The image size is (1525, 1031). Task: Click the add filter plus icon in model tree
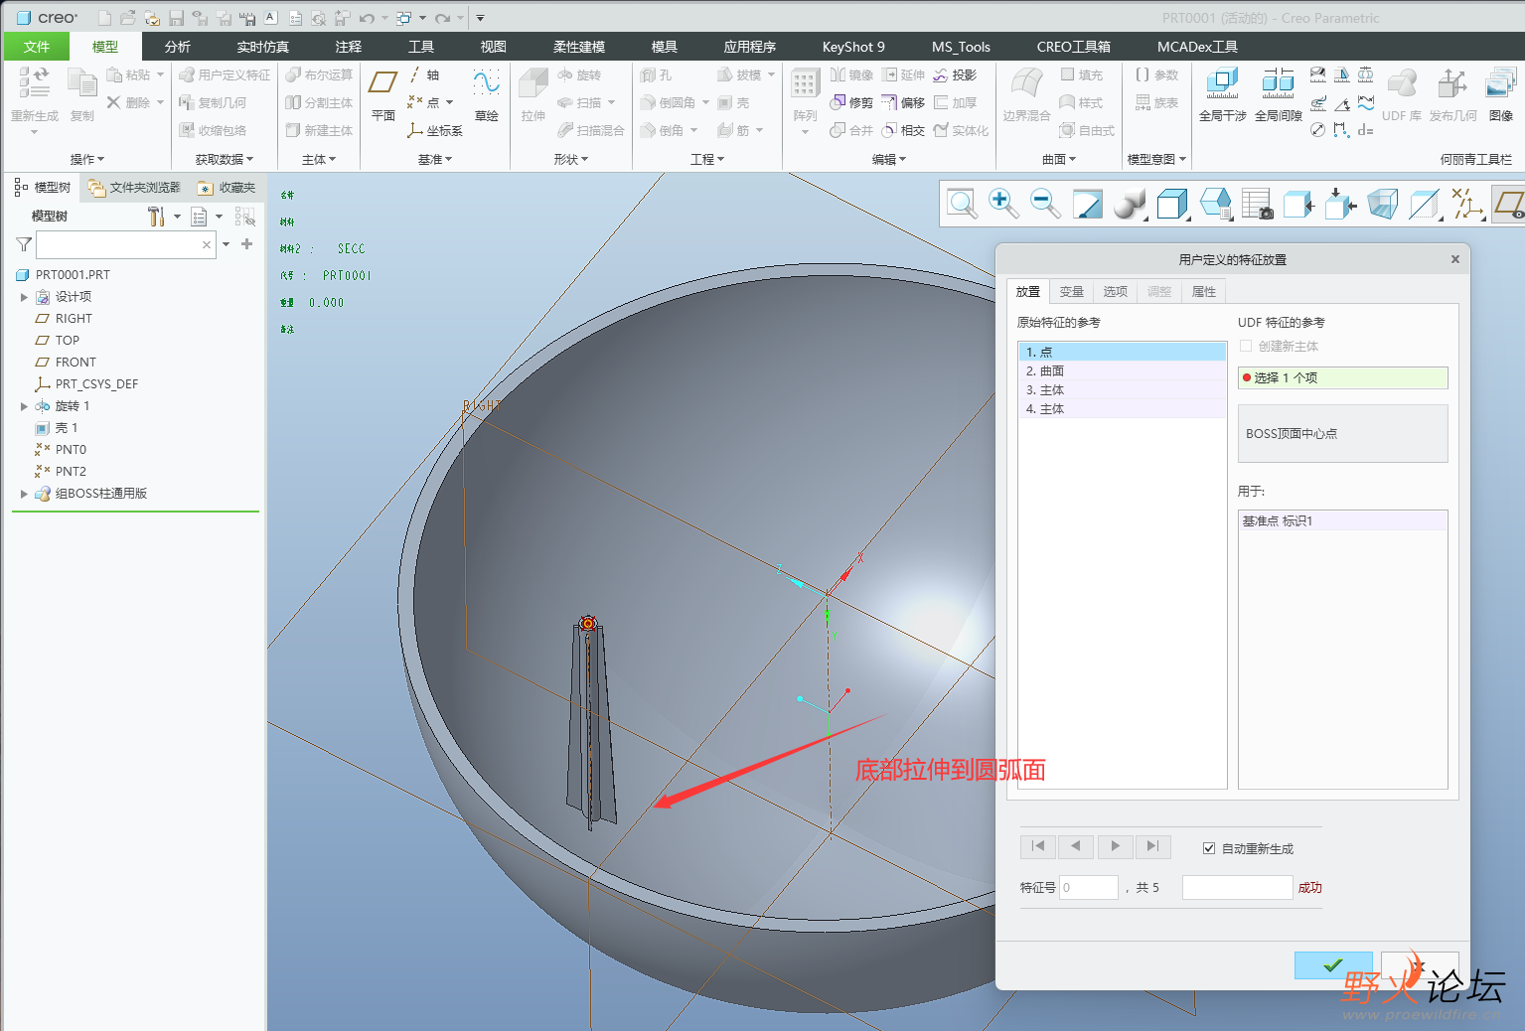coord(246,244)
